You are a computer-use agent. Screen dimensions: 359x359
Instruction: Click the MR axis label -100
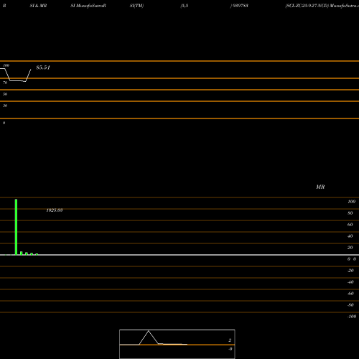[x=352, y=317]
